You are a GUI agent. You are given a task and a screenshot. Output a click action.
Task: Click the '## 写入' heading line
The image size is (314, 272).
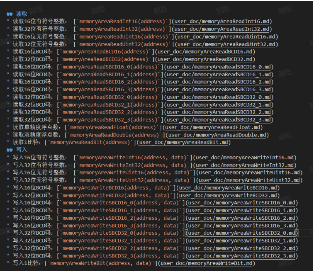click(17, 150)
